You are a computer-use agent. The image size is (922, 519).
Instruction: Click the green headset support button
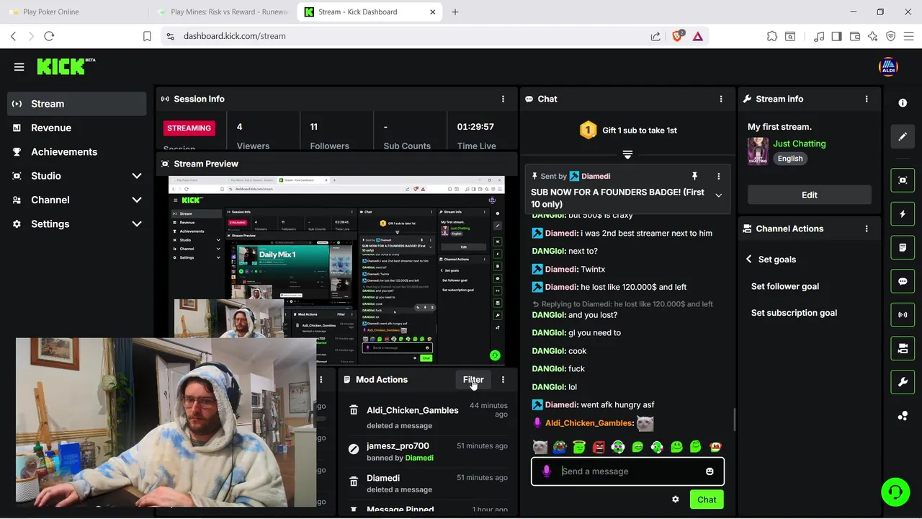895,492
